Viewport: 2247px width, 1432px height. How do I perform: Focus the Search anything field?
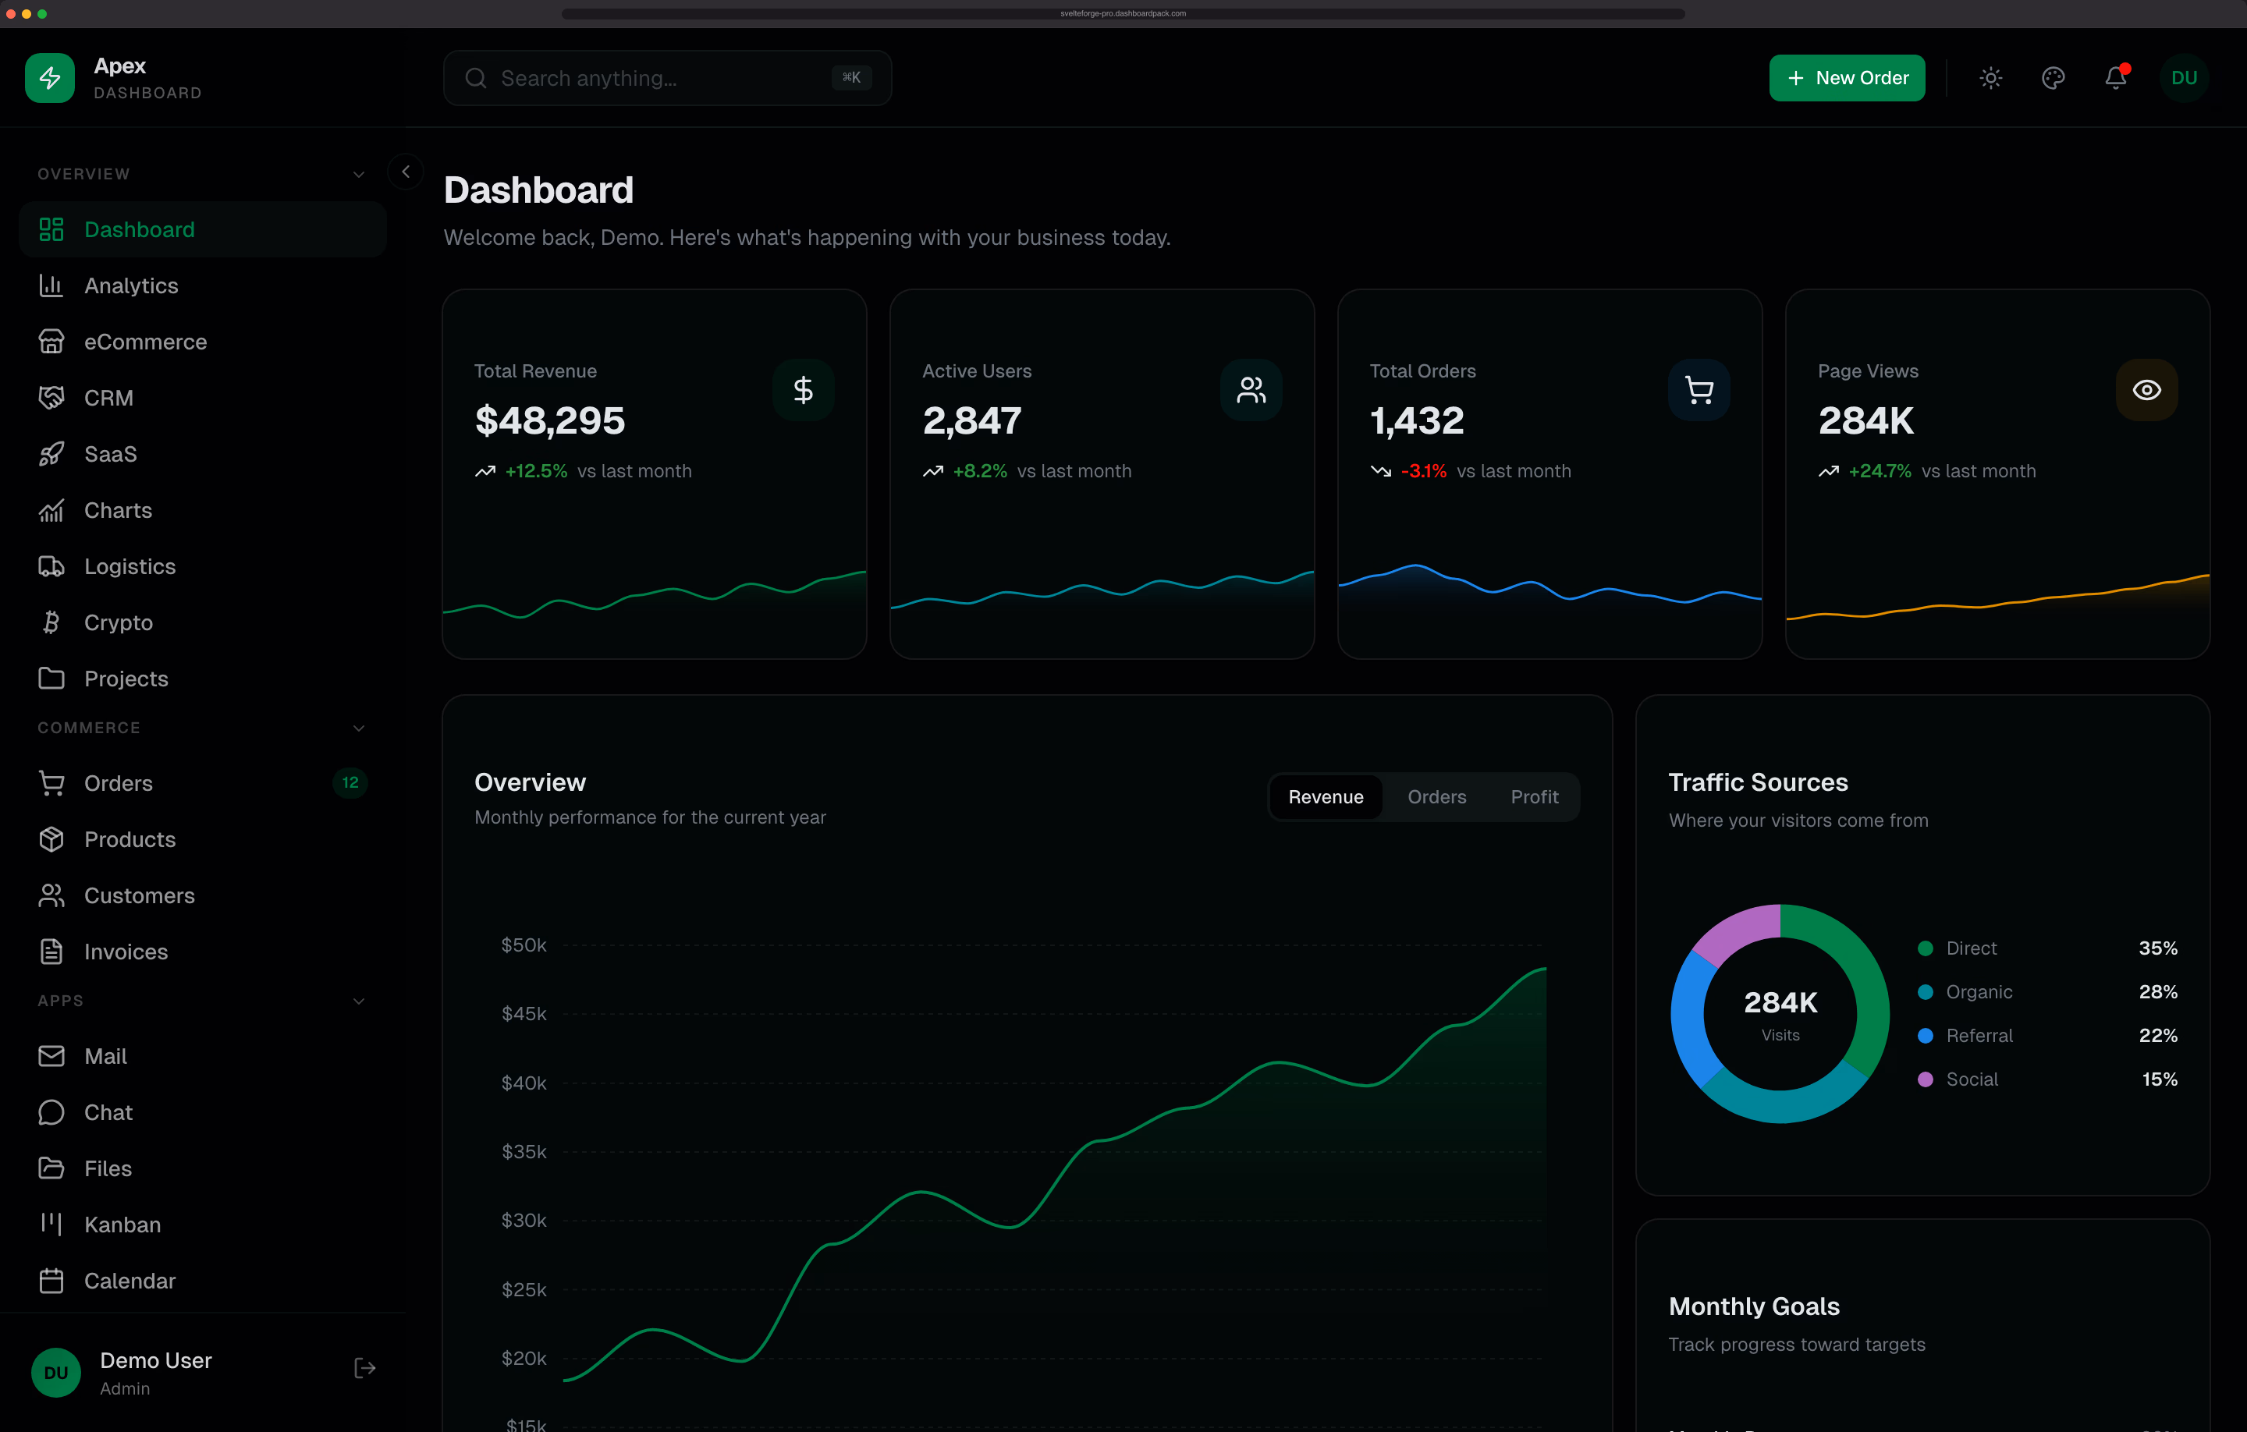tap(667, 77)
